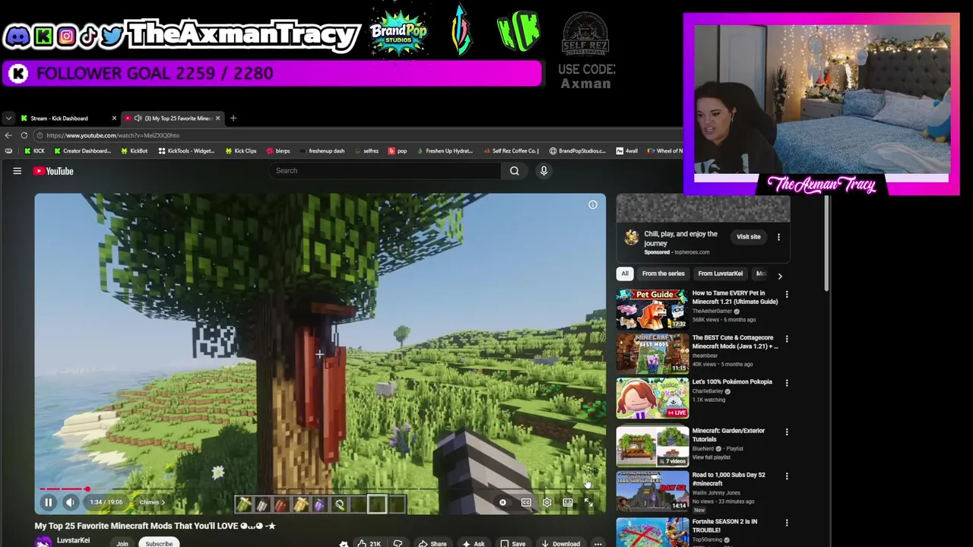
Task: Save the video to a playlist
Action: tap(512, 543)
